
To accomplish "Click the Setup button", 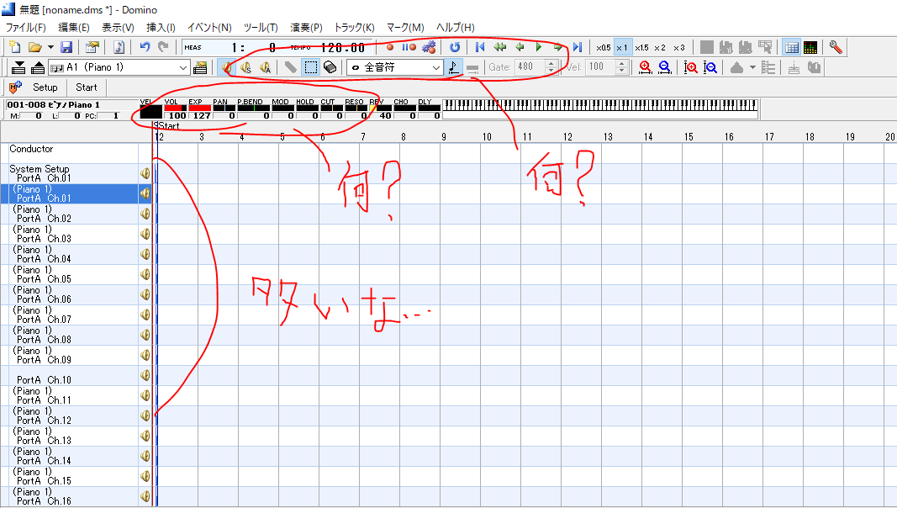I will (x=45, y=87).
